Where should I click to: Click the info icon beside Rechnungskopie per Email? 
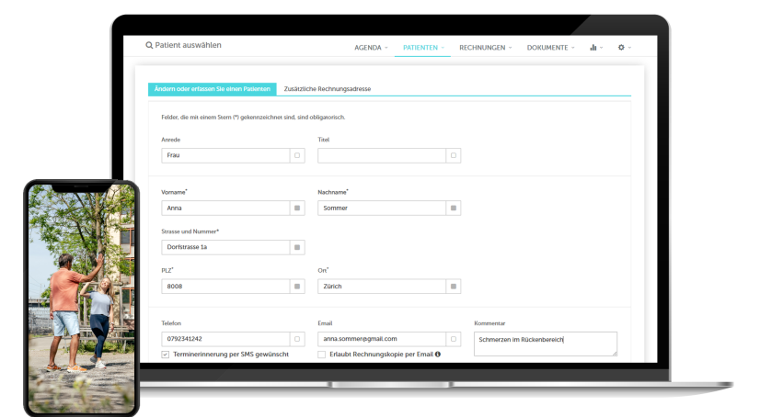tap(438, 354)
